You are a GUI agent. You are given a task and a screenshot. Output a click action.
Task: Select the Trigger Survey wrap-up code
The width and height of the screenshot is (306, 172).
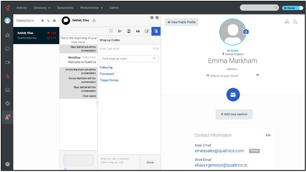109,80
